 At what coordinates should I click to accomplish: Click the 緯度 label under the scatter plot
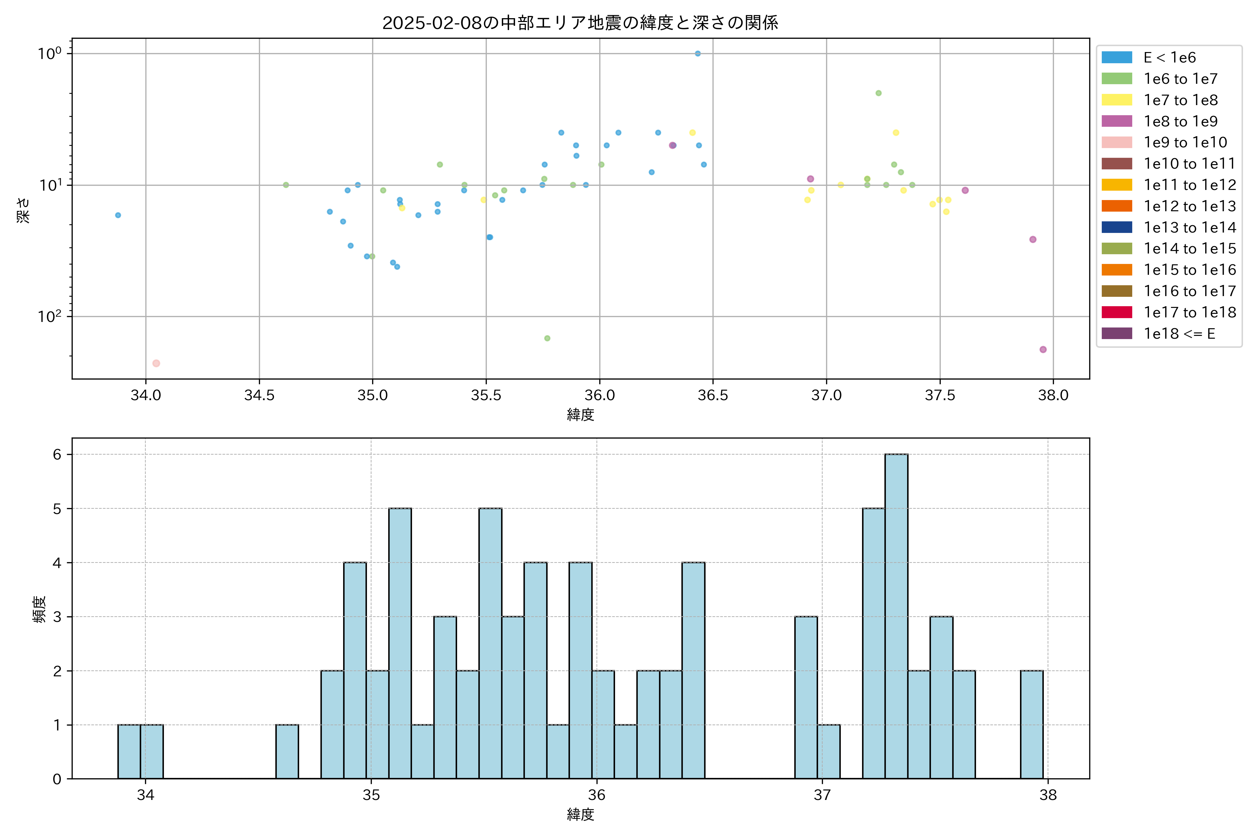point(580,415)
